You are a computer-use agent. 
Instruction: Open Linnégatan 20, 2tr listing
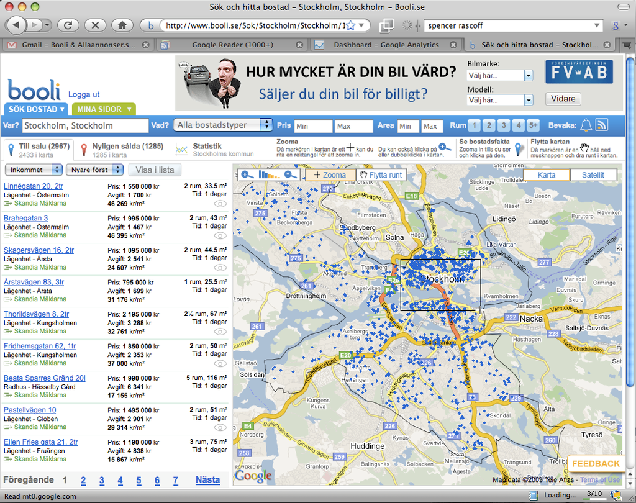pos(34,186)
